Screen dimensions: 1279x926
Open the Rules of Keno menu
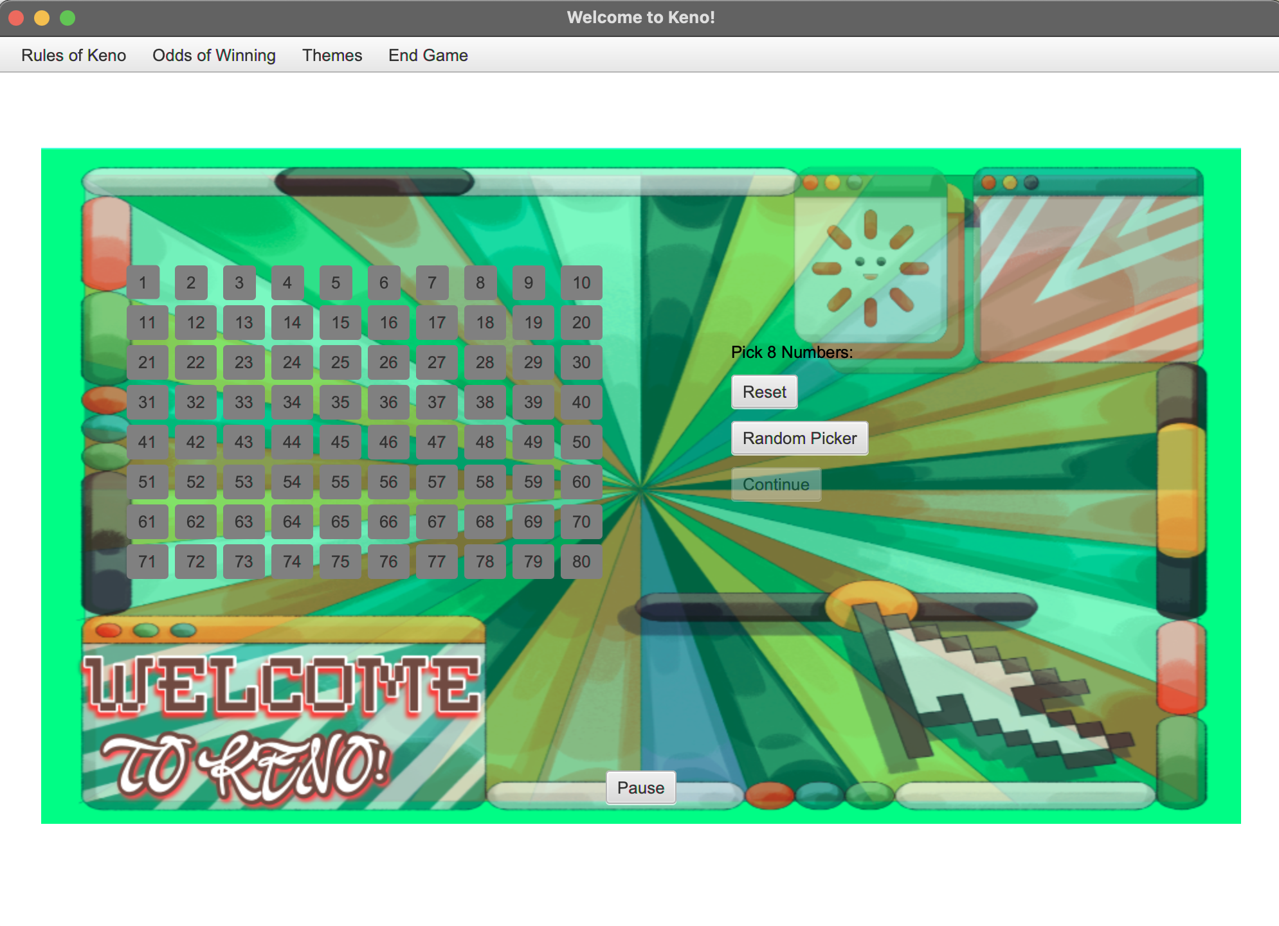tap(73, 55)
